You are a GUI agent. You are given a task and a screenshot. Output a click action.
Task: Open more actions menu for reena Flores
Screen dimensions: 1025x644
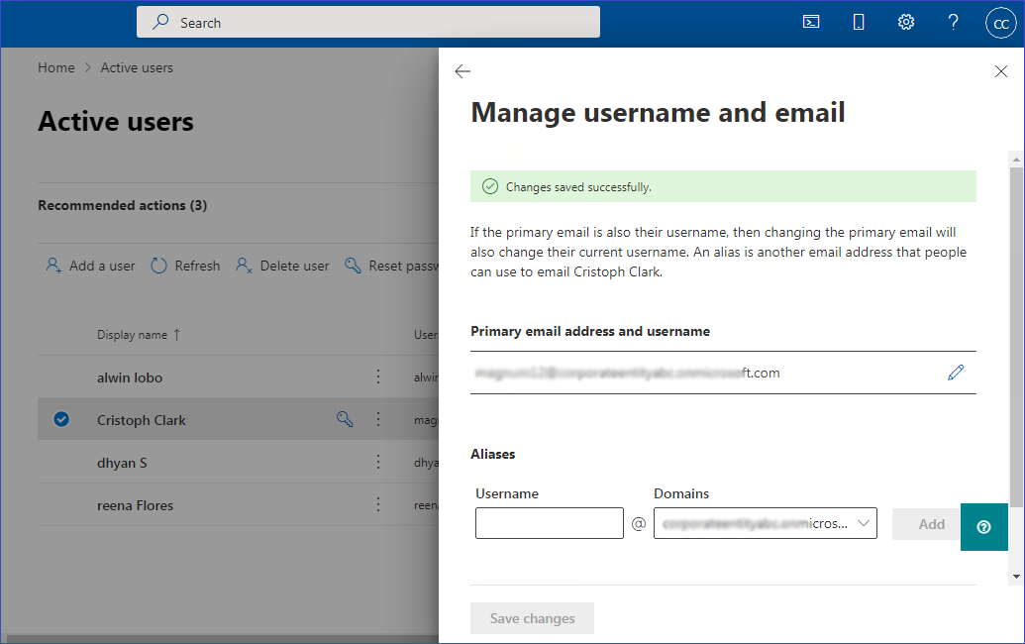coord(378,504)
